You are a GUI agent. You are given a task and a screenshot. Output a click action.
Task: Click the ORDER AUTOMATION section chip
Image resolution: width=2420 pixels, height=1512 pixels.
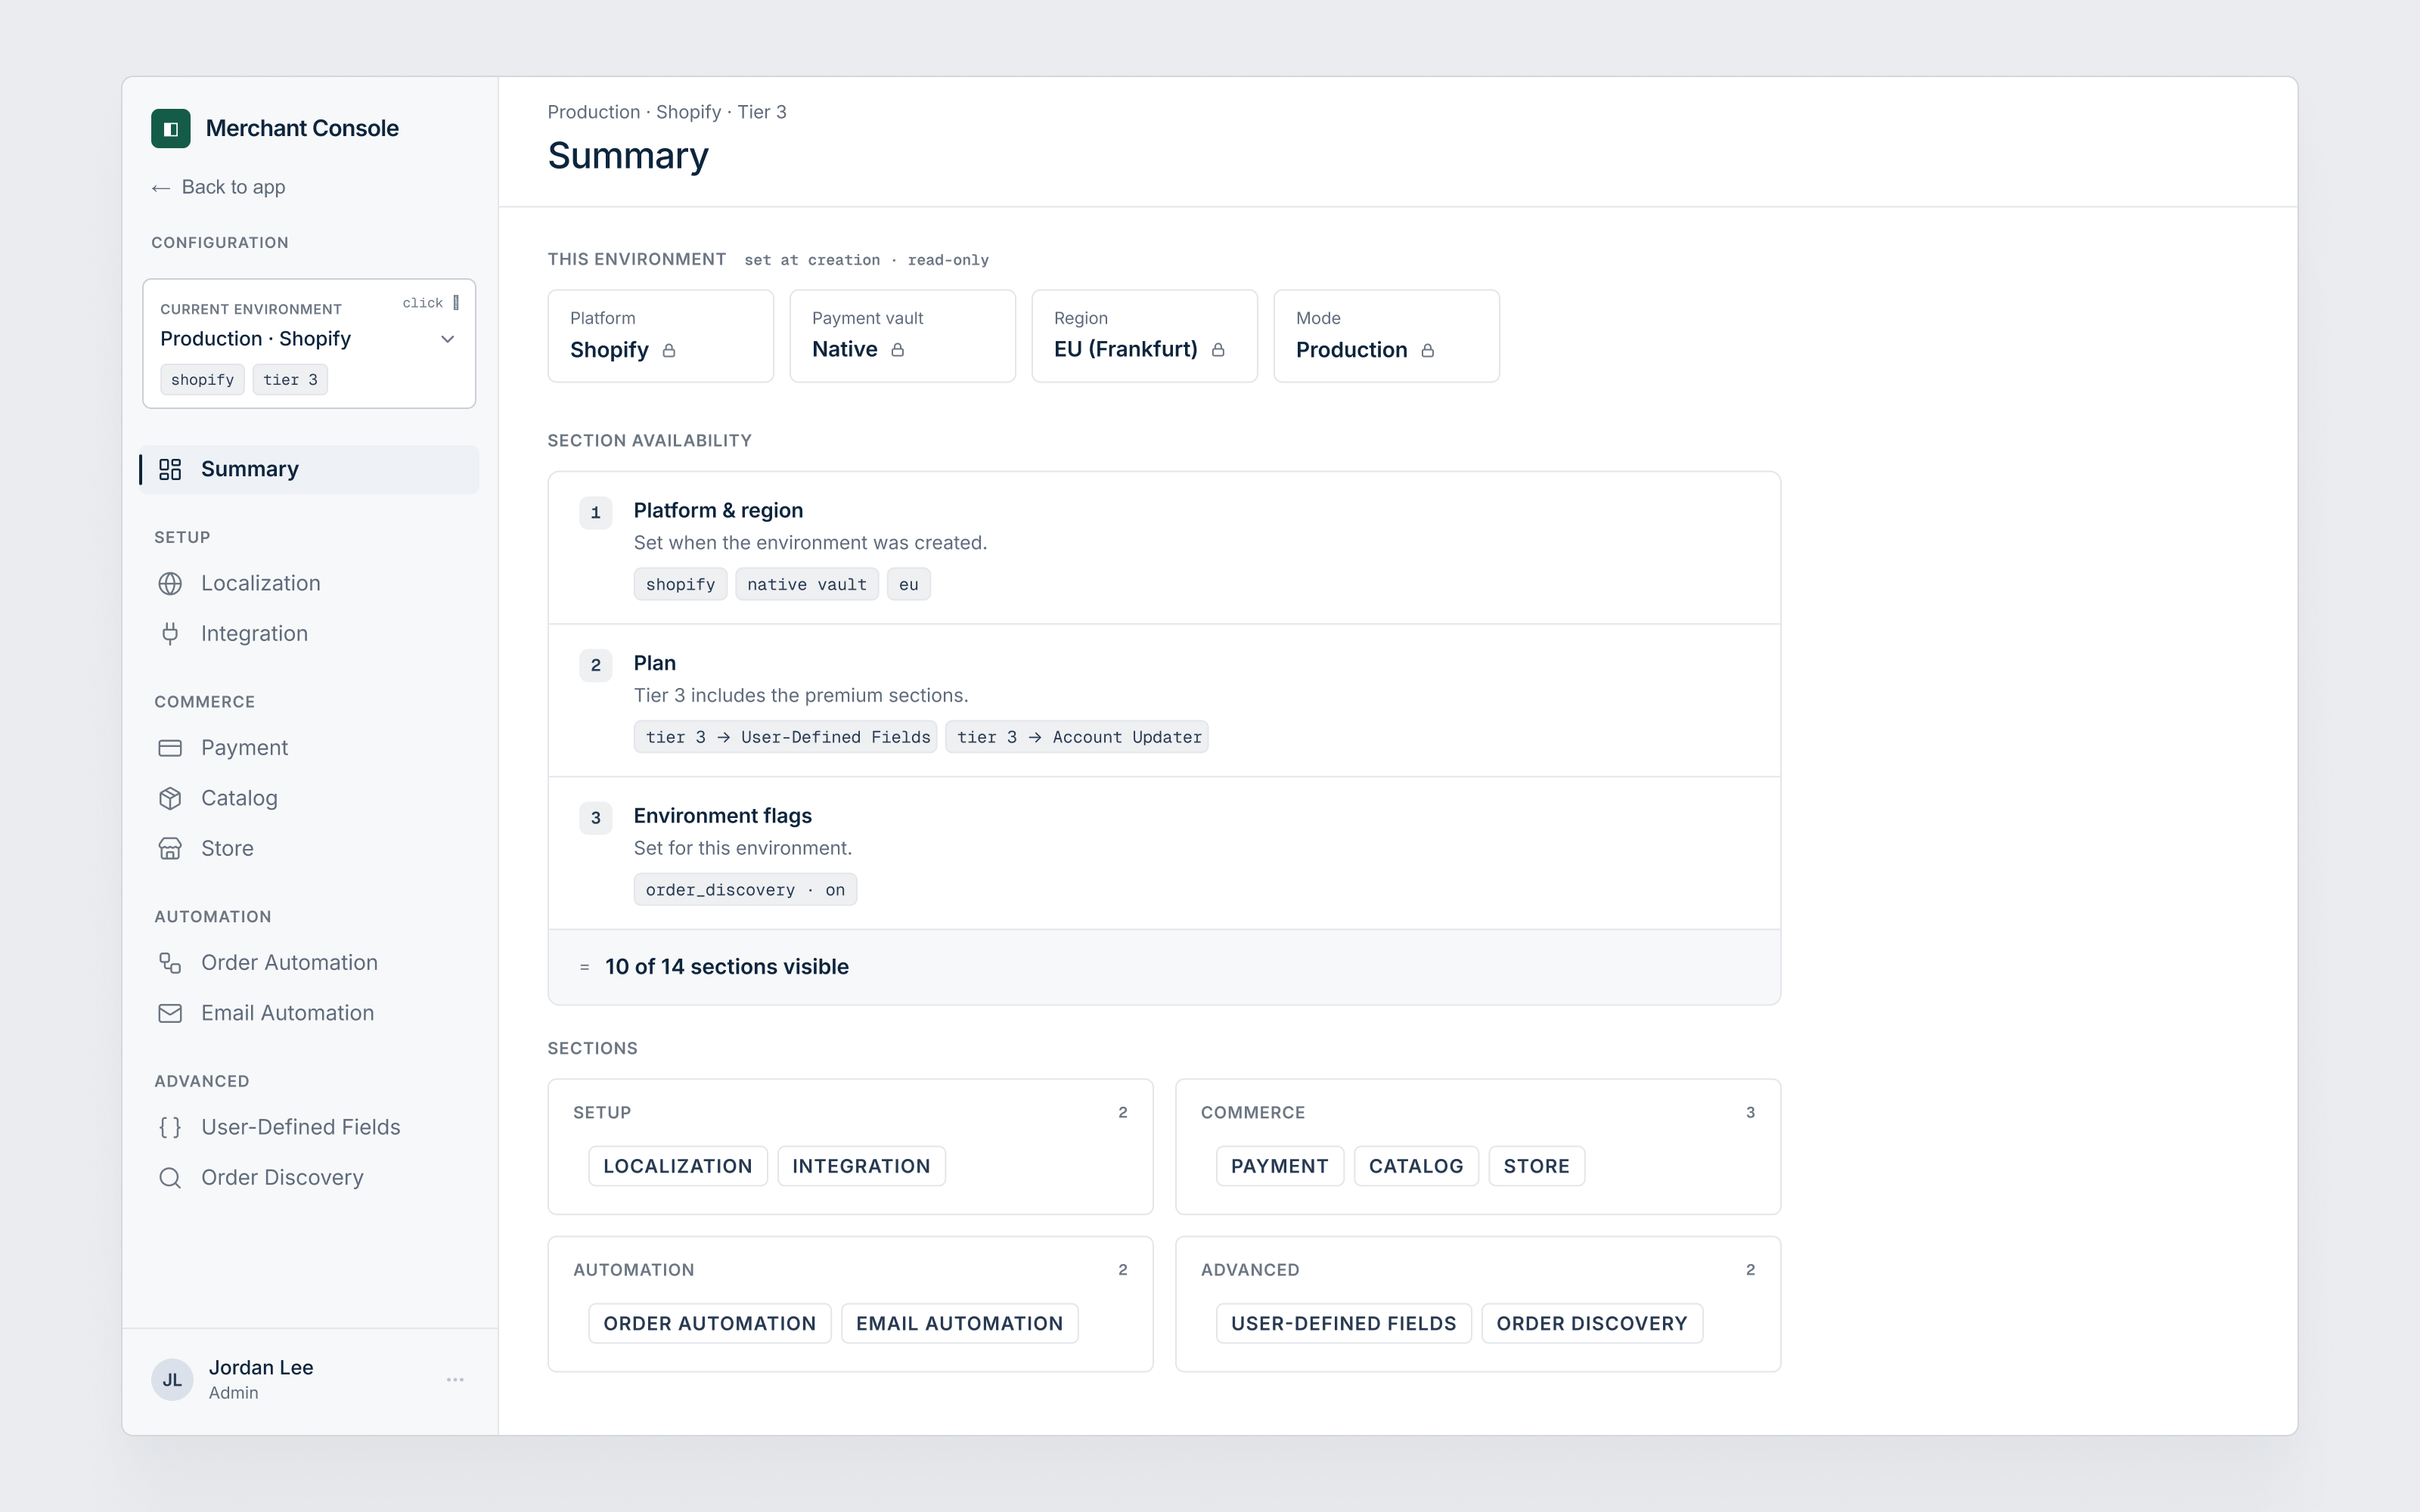(x=710, y=1323)
